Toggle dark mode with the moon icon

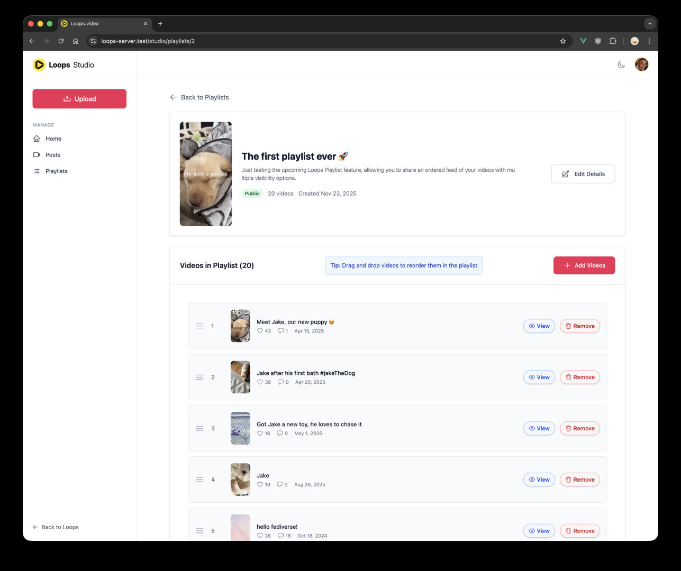tap(621, 65)
